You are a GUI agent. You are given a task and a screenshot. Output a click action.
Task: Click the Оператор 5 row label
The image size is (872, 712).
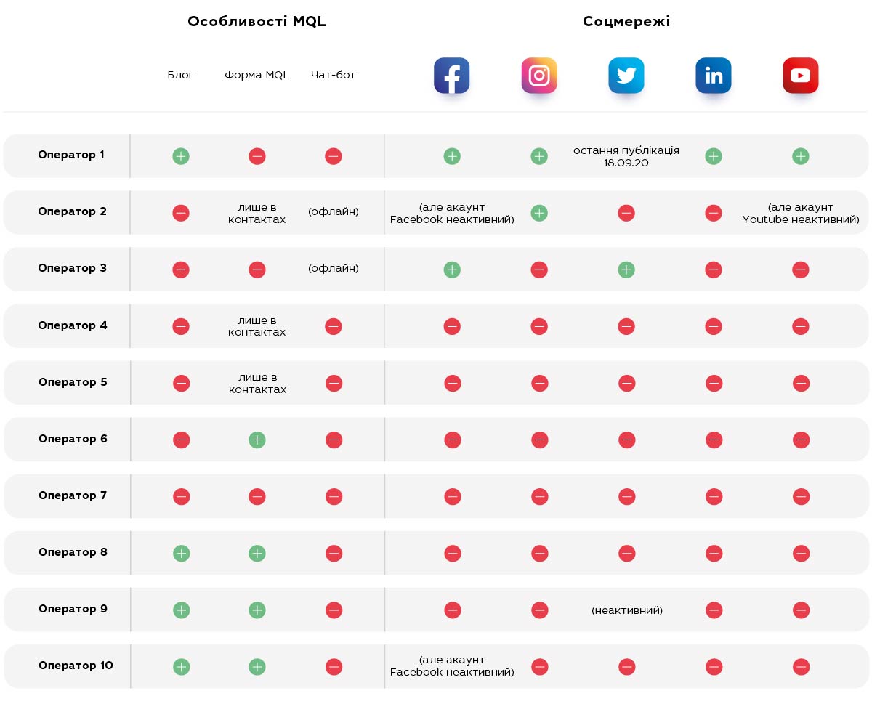point(73,382)
